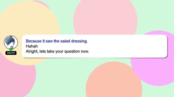Viewport: 174px width, 97px height.
Task: Click the word "salad" in the blue text
Action: pyautogui.click(x=65, y=41)
